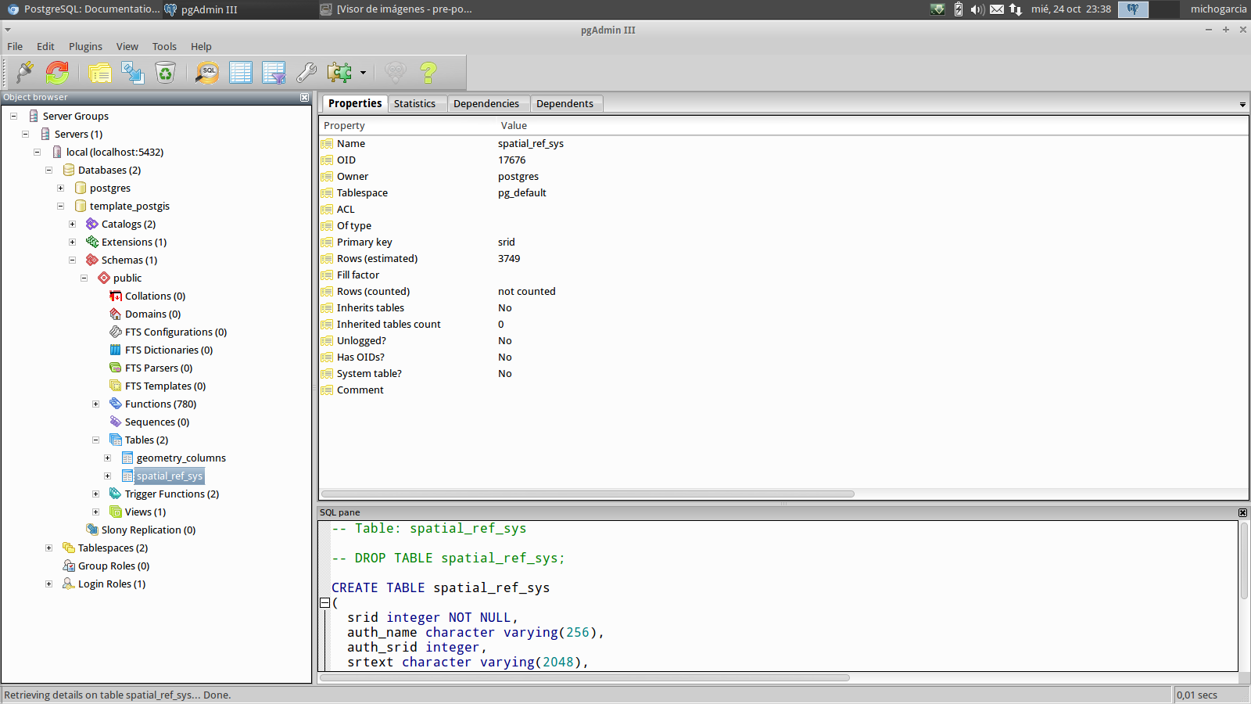The width and height of the screenshot is (1251, 704).
Task: Open the yellow question mark Help icon
Action: 428,73
